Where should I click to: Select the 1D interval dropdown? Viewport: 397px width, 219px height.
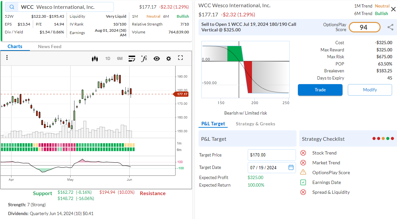point(108,59)
